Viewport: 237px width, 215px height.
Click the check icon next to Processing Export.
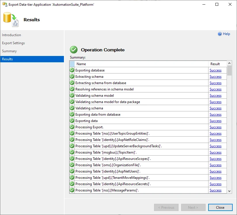pos(72,127)
